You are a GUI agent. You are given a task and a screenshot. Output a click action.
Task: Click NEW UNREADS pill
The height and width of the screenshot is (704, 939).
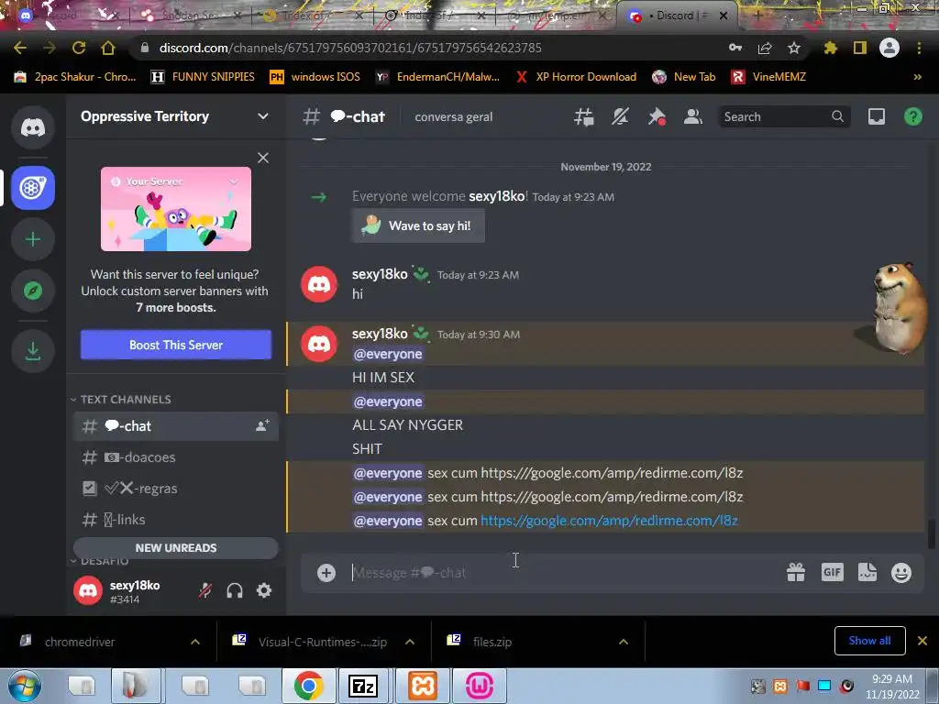pos(176,548)
